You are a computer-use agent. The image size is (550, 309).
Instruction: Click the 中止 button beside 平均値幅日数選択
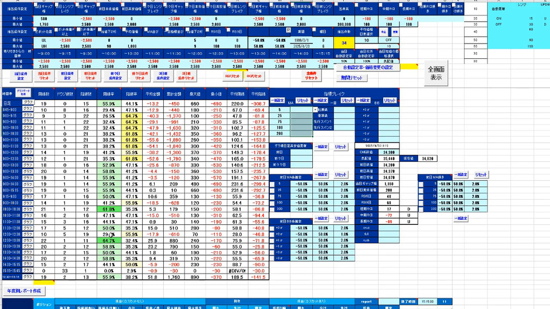(x=383, y=32)
